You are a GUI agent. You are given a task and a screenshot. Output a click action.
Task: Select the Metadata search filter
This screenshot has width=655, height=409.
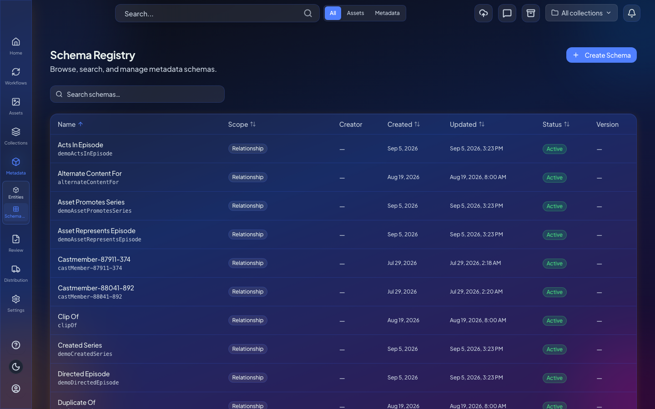387,13
